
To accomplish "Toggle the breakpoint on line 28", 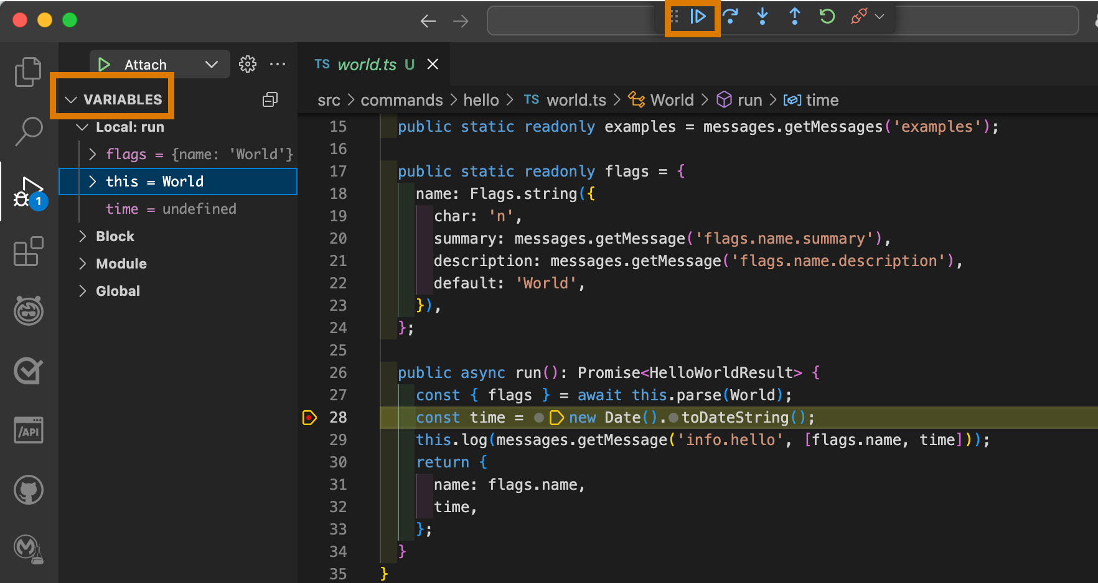I will [309, 418].
